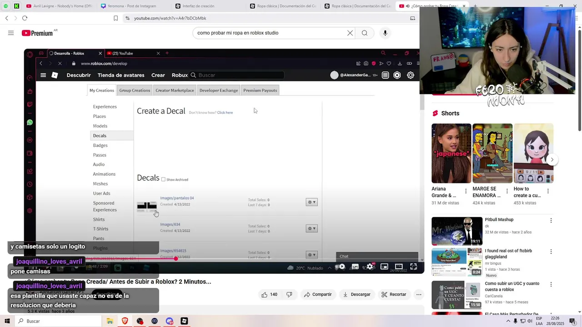This screenshot has height=327, width=582.
Task: Click the red video progress scrubber
Action: coord(176,258)
